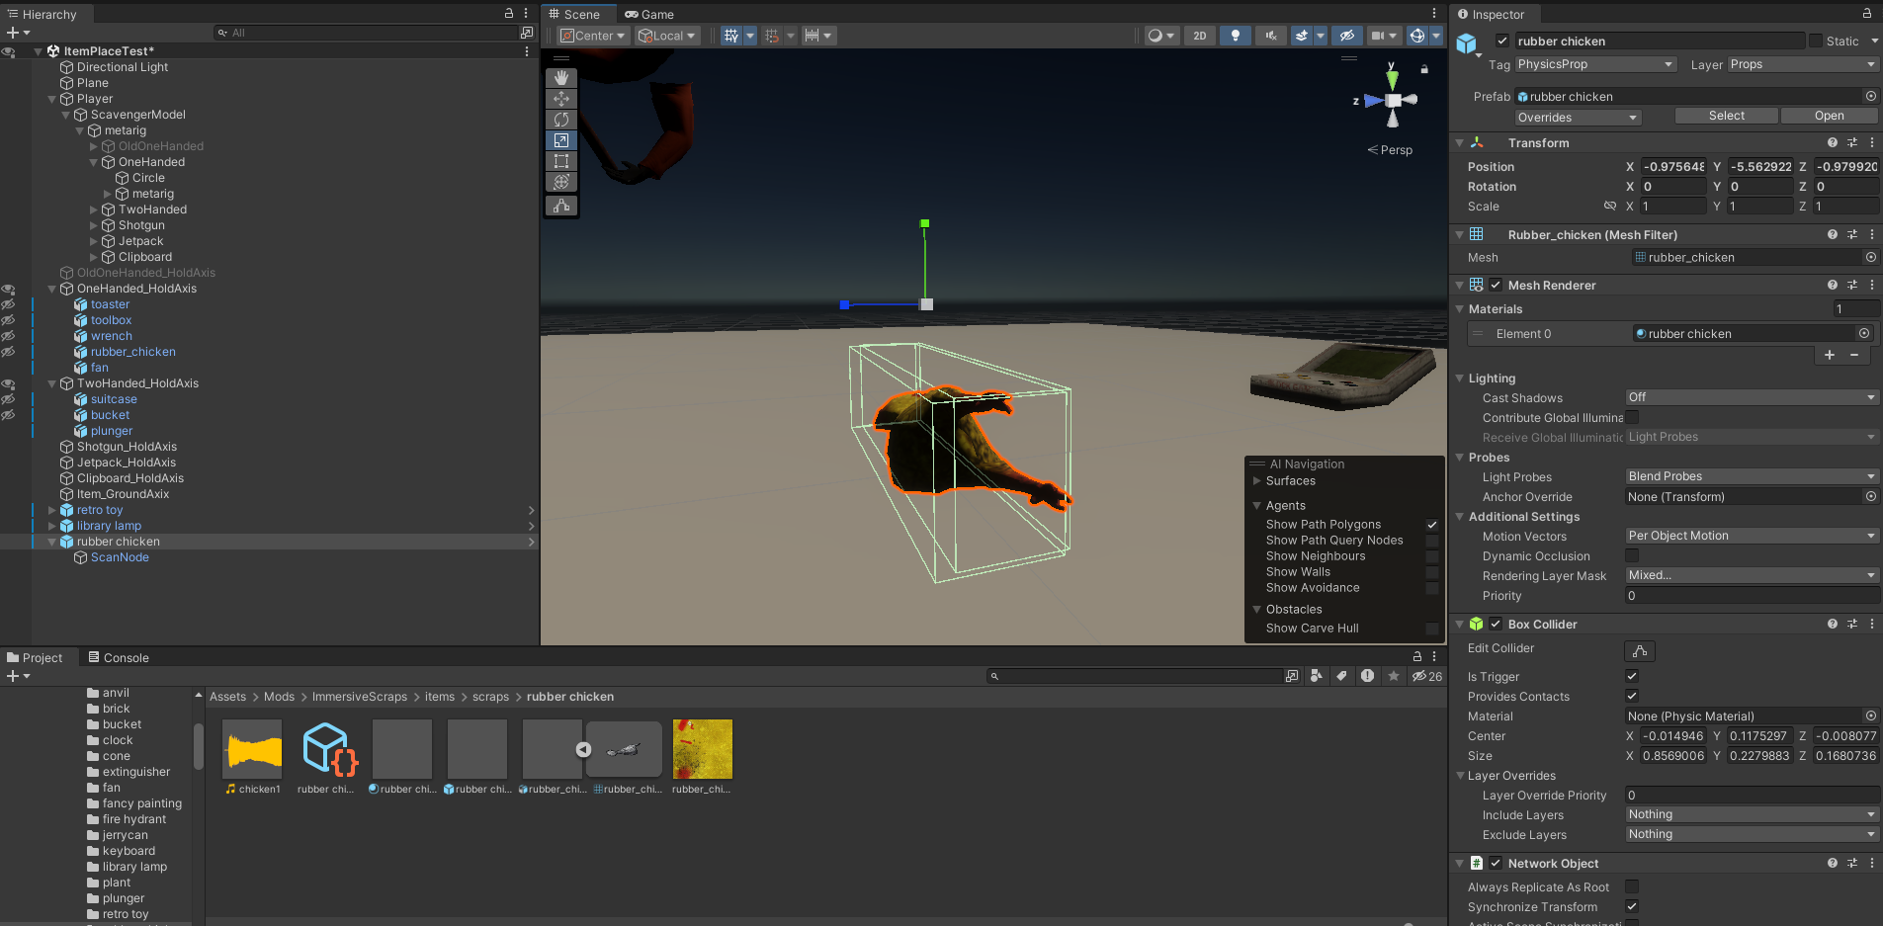Remove material element with minus button
This screenshot has width=1883, height=926.
1854,355
